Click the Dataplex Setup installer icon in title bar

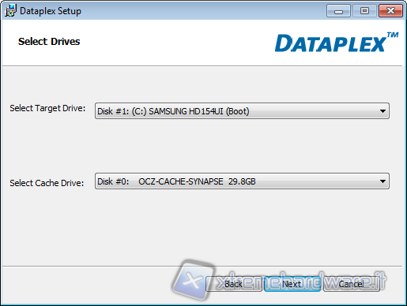click(x=10, y=10)
